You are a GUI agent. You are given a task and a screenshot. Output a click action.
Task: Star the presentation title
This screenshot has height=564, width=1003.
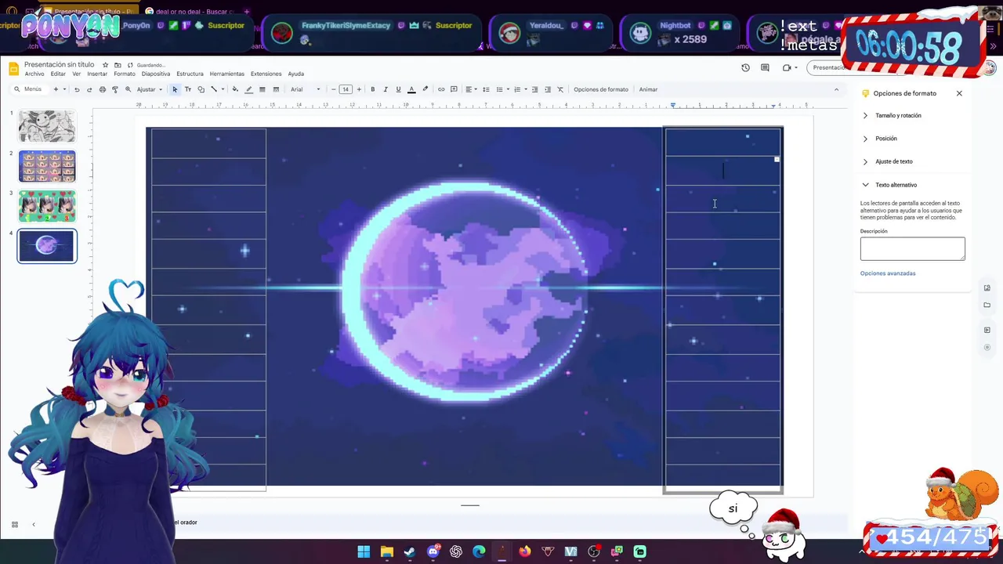tap(105, 65)
